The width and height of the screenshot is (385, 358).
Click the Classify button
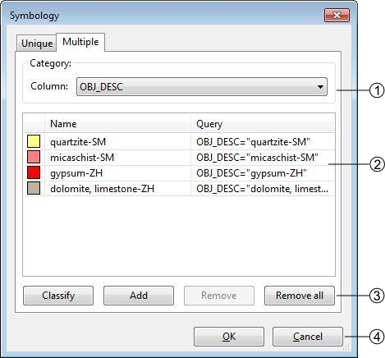(58, 296)
